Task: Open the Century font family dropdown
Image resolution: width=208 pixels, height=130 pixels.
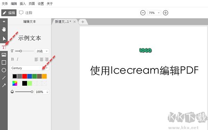Action: pyautogui.click(x=29, y=68)
